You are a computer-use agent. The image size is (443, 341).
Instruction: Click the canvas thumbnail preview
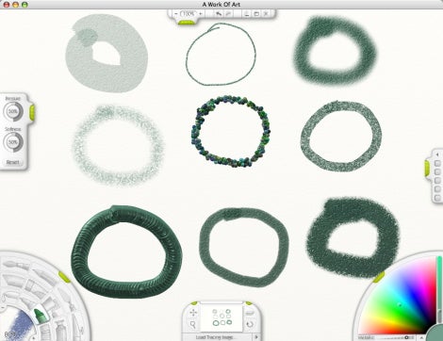pos(221,317)
